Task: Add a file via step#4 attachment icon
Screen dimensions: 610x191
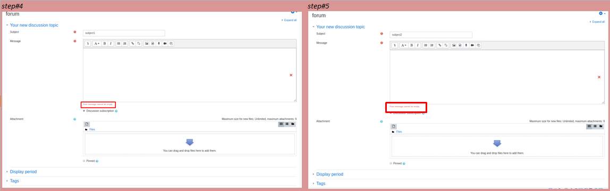Action: click(87, 124)
